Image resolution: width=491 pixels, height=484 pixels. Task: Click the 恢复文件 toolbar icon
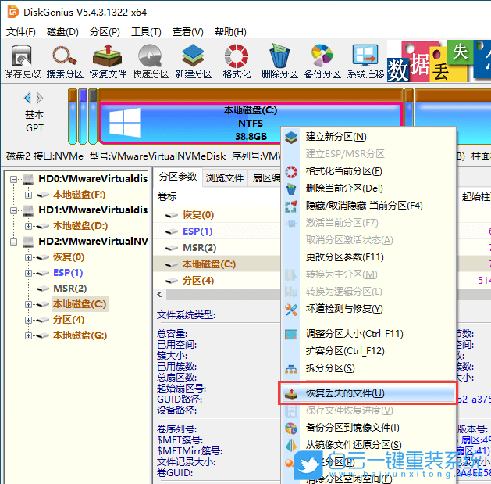[108, 62]
